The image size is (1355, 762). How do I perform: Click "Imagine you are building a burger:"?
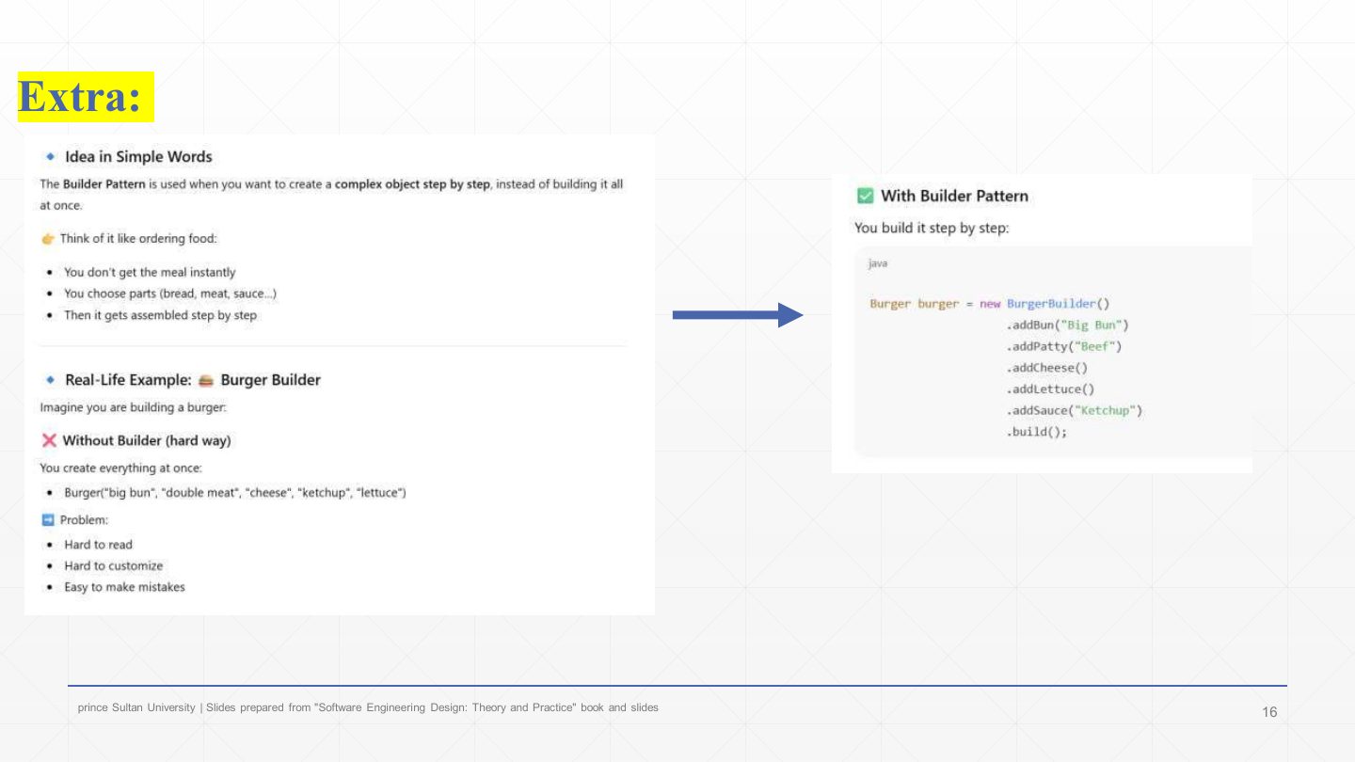pos(133,407)
